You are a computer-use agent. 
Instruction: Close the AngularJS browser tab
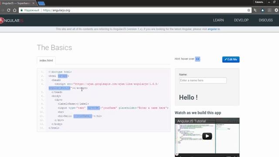point(33,3)
